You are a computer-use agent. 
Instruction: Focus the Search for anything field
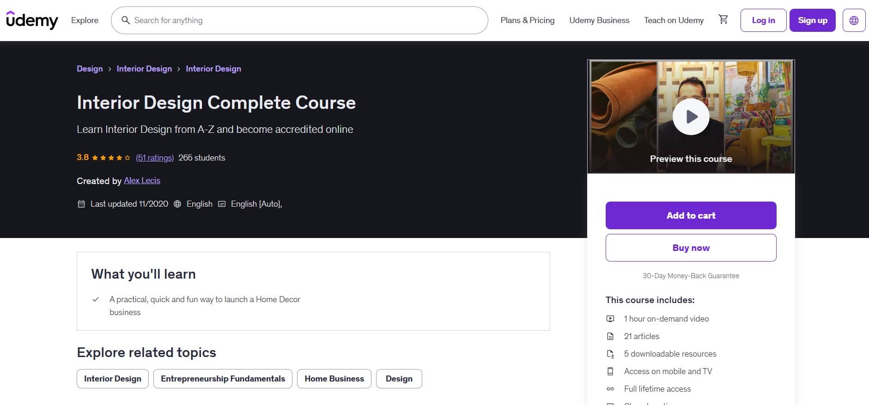[299, 20]
